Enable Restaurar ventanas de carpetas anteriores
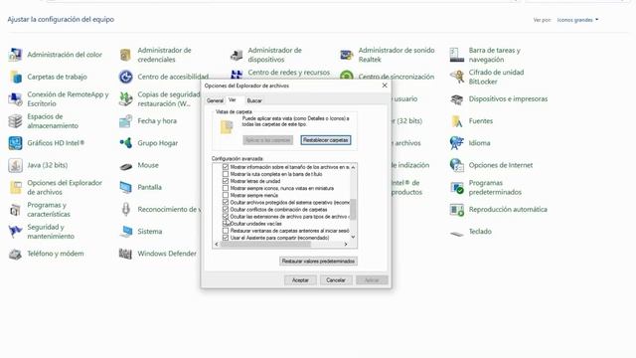636x358 pixels. point(226,231)
